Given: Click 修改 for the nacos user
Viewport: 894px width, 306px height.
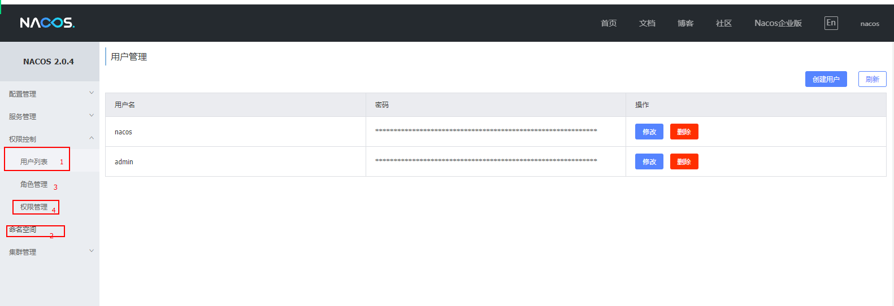Looking at the screenshot, I should point(649,132).
